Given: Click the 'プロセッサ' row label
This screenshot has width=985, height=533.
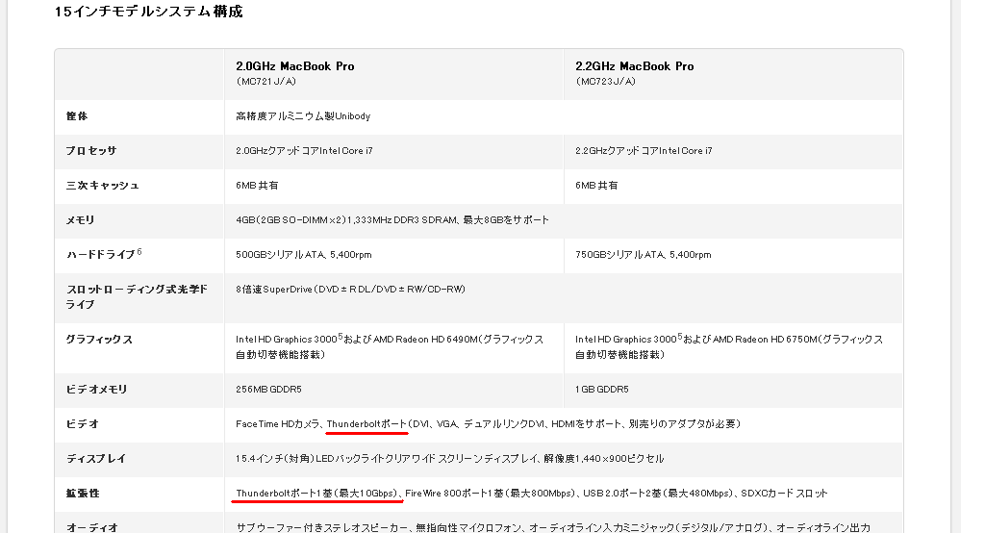Looking at the screenshot, I should tap(91, 151).
